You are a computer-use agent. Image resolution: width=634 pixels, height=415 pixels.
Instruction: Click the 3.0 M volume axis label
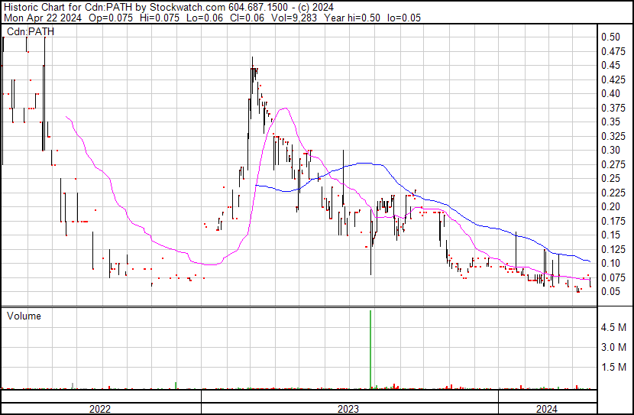coord(615,348)
